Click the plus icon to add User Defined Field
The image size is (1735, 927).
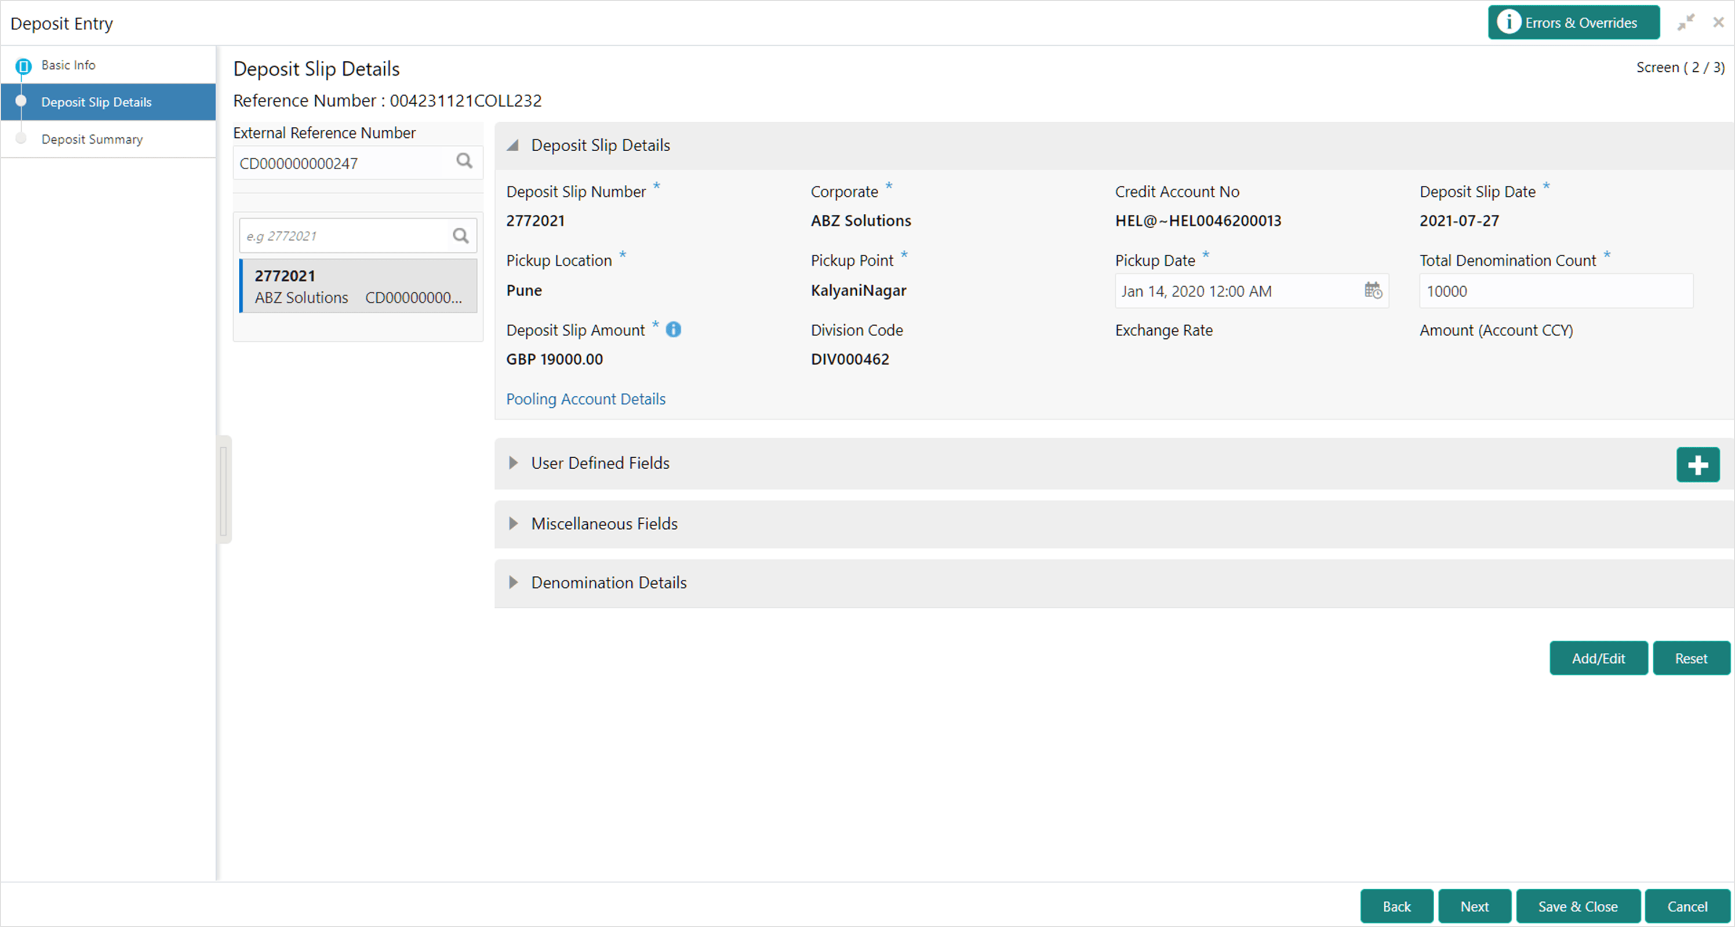point(1697,464)
